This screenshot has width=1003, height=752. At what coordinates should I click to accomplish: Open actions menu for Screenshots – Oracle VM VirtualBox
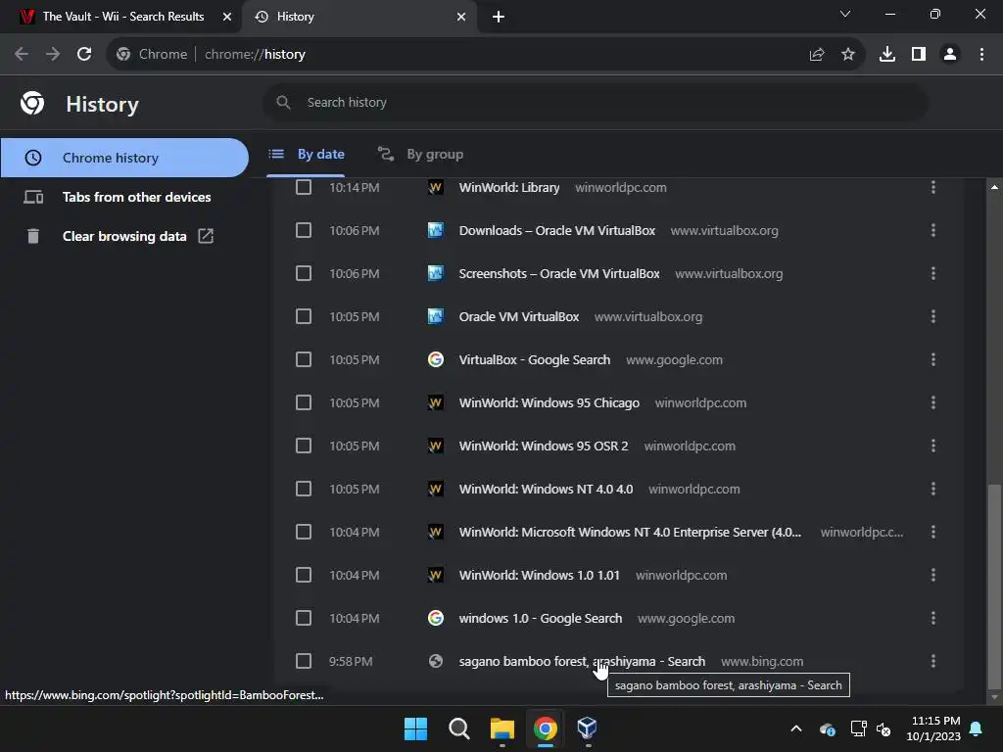pos(933,274)
